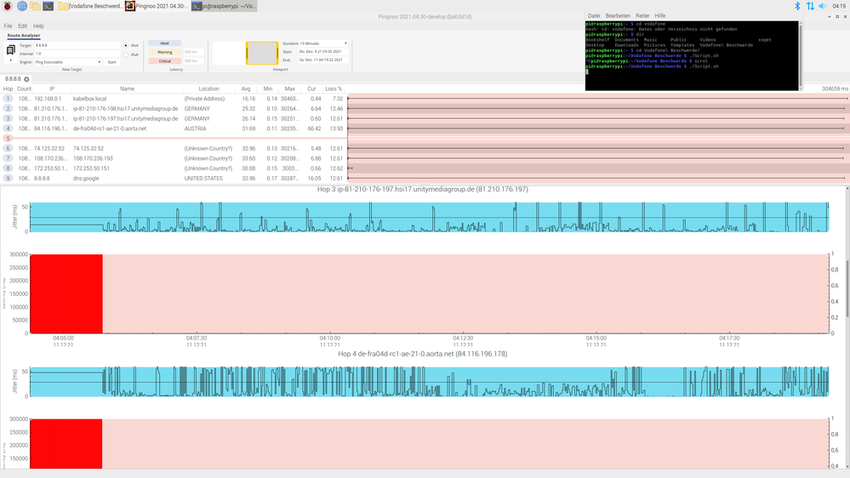Open the network arrows tray icon

click(810, 6)
